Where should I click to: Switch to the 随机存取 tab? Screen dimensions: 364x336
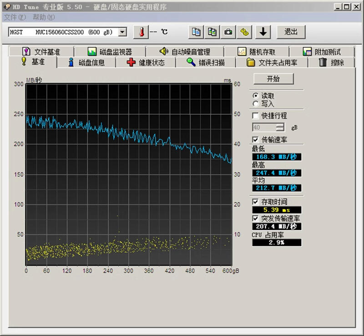tap(257, 51)
